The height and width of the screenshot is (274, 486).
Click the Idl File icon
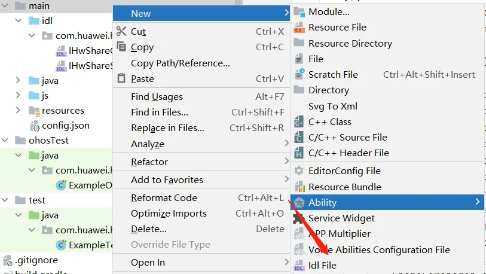click(x=299, y=265)
